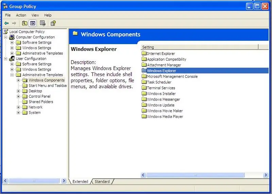
Task: Select the Desktop label in tree
Action: [35, 91]
